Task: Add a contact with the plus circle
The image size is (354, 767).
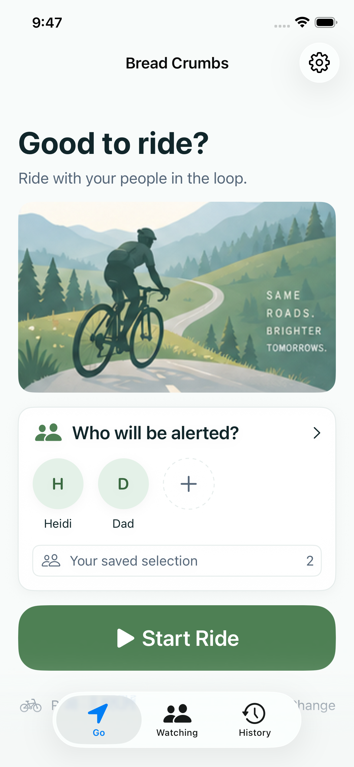Action: coord(189,483)
